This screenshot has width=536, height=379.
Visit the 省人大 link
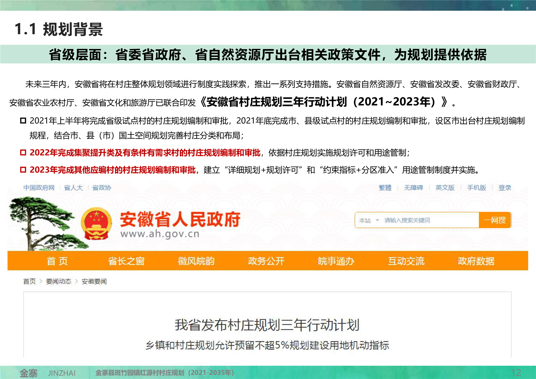tap(73, 188)
